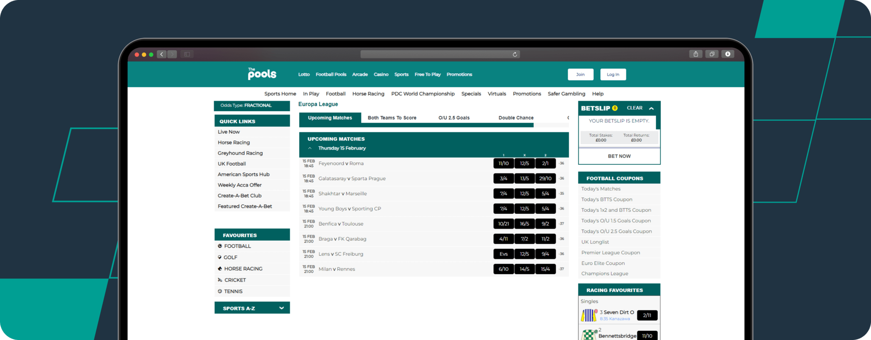
Task: Go back with browser back arrow
Action: (162, 54)
